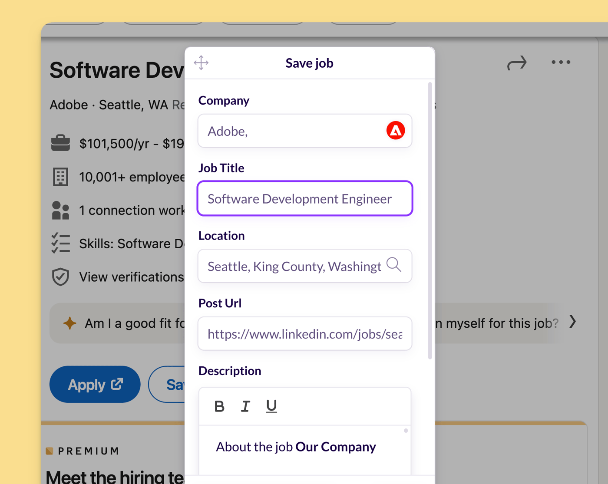This screenshot has height=484, width=608.
Task: Click the 'Adobe · Seattle, WA' text
Action: [x=109, y=105]
